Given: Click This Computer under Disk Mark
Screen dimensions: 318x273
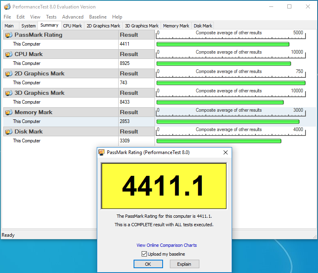Looking at the screenshot, I should 27,141.
